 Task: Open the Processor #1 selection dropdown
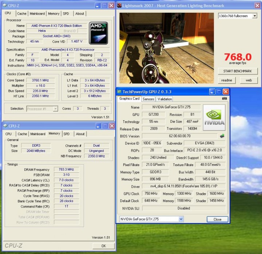click(x=55, y=109)
